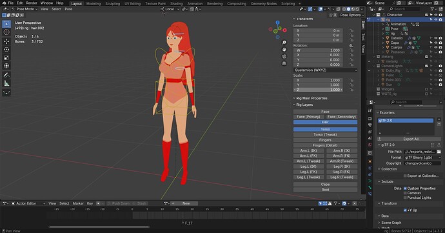Choose the Move tool in toolbar
The width and height of the screenshot is (445, 233).
click(x=6, y=41)
